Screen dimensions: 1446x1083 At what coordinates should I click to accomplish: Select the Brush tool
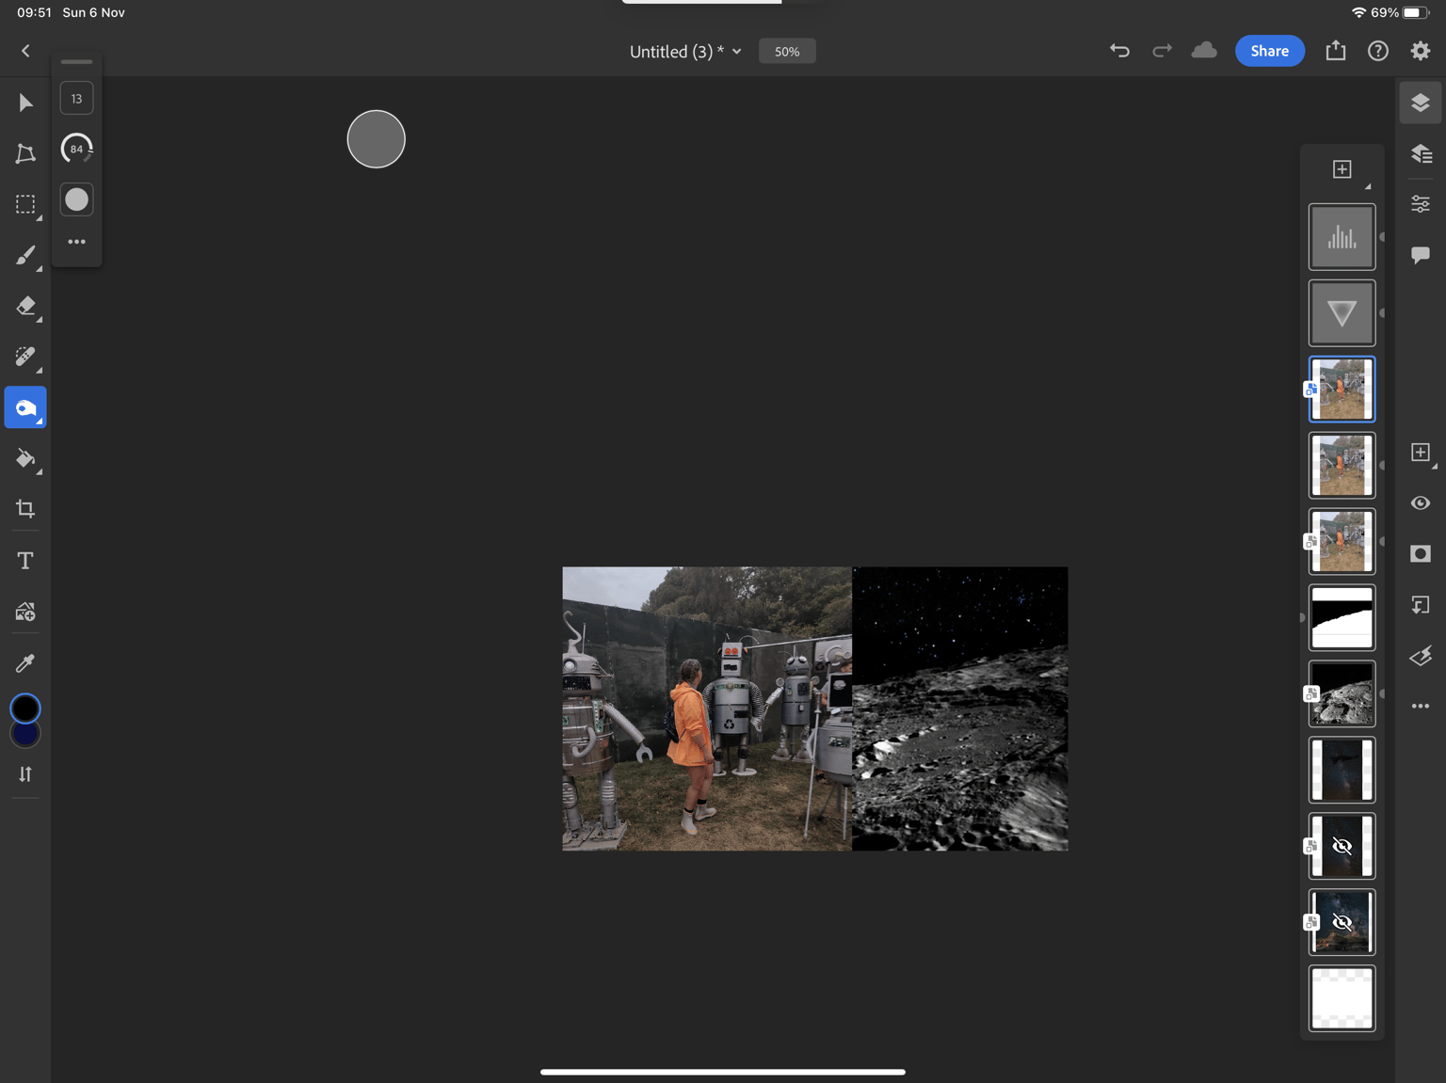(x=25, y=255)
